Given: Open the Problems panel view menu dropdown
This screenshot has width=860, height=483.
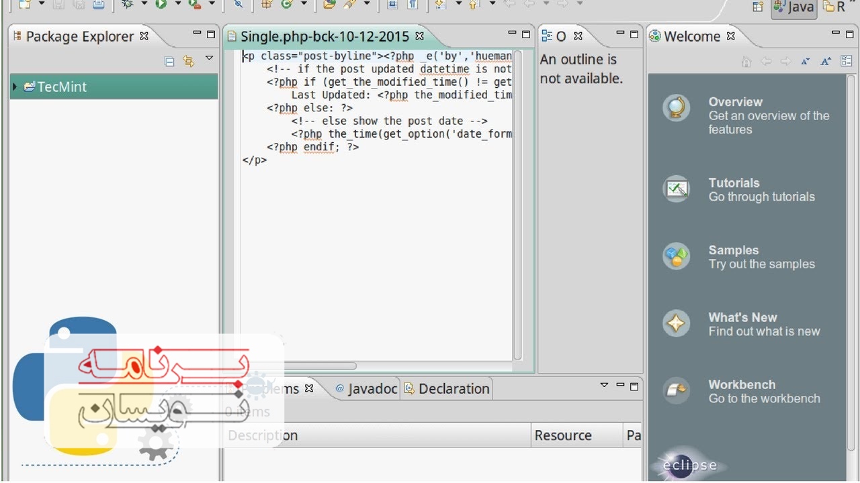Looking at the screenshot, I should 604,385.
